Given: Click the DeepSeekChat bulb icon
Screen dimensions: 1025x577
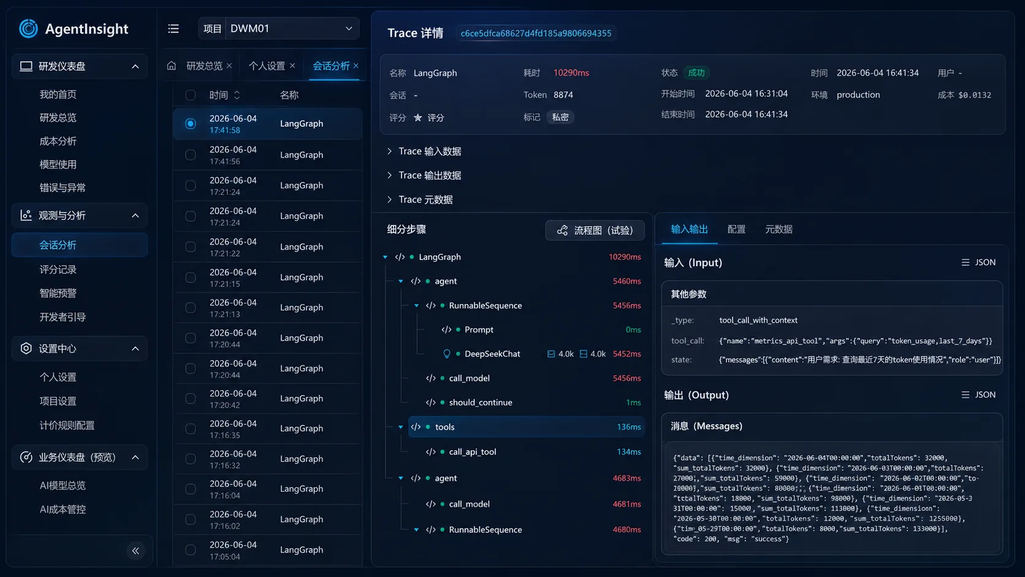Looking at the screenshot, I should pos(447,354).
